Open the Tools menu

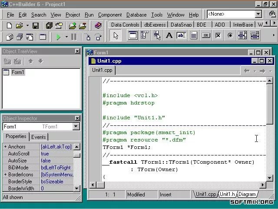pyautogui.click(x=157, y=15)
